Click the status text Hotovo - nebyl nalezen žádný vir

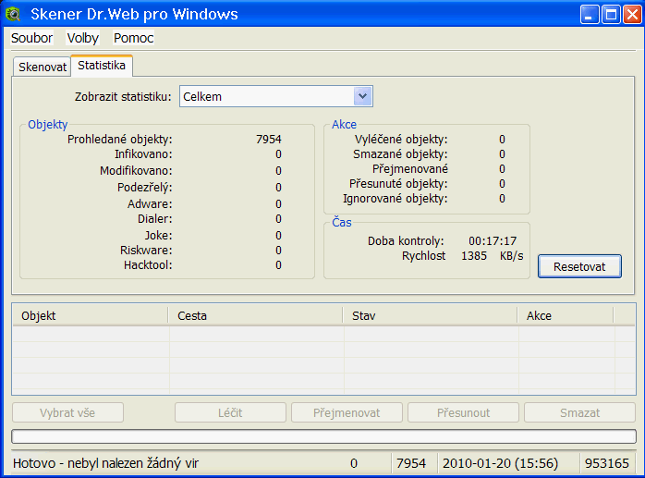pyautogui.click(x=105, y=463)
